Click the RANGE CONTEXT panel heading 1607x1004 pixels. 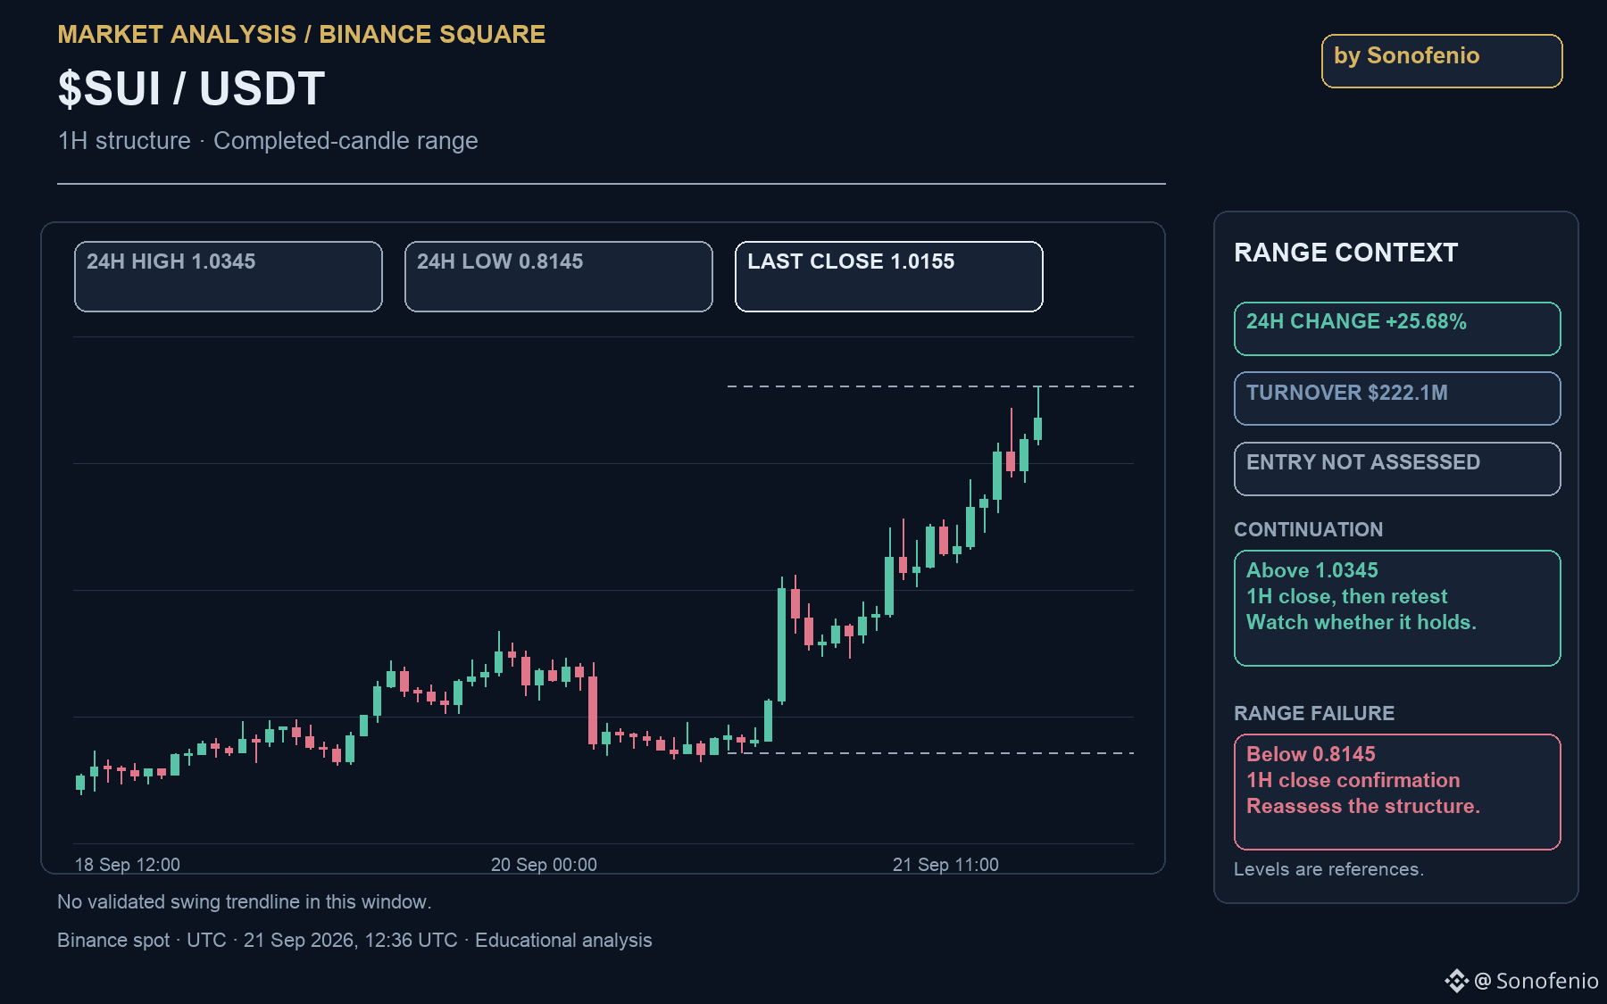click(x=1345, y=253)
